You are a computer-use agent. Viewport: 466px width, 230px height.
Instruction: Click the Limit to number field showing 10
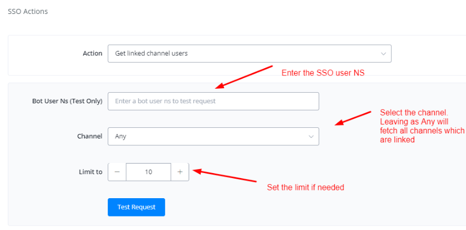(x=148, y=172)
